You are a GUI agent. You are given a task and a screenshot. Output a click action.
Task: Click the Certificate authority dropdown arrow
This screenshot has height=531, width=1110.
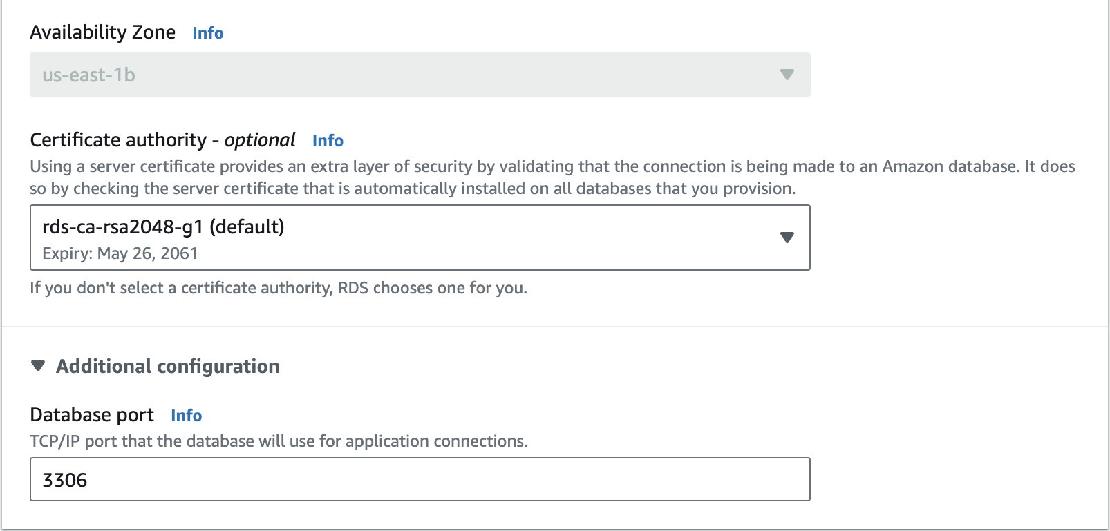[787, 238]
